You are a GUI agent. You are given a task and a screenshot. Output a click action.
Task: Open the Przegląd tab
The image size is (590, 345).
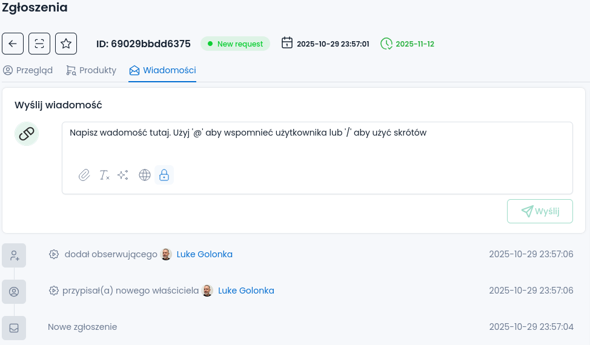tap(28, 70)
